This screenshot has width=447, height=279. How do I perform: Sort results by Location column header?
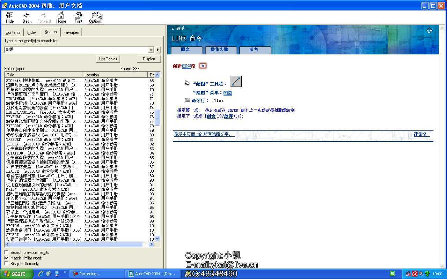pyautogui.click(x=115, y=75)
